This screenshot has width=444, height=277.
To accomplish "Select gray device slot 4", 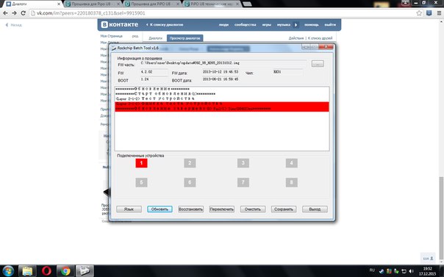I will pos(291,163).
